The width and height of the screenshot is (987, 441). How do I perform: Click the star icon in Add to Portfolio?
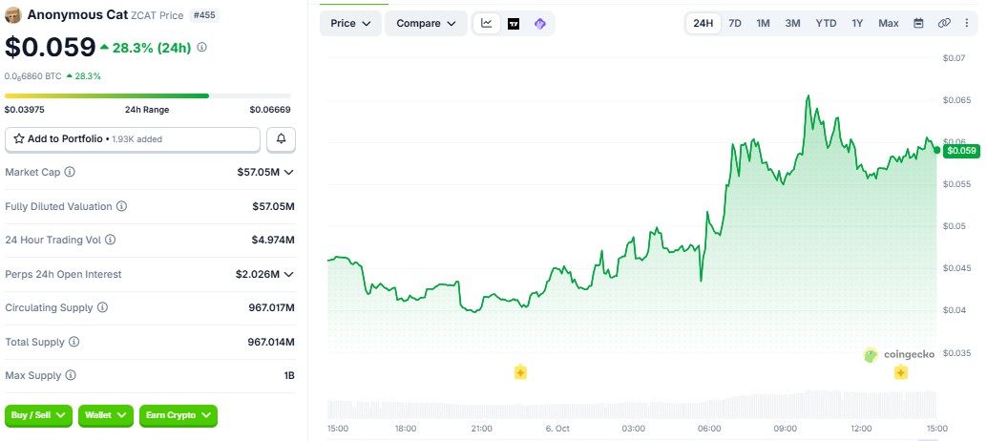[19, 139]
